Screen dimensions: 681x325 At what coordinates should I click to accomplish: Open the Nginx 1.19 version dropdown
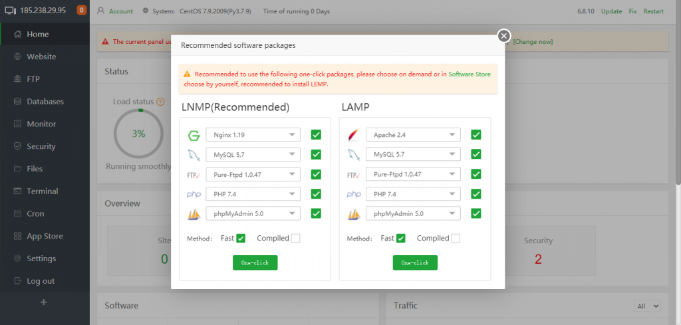coord(253,135)
